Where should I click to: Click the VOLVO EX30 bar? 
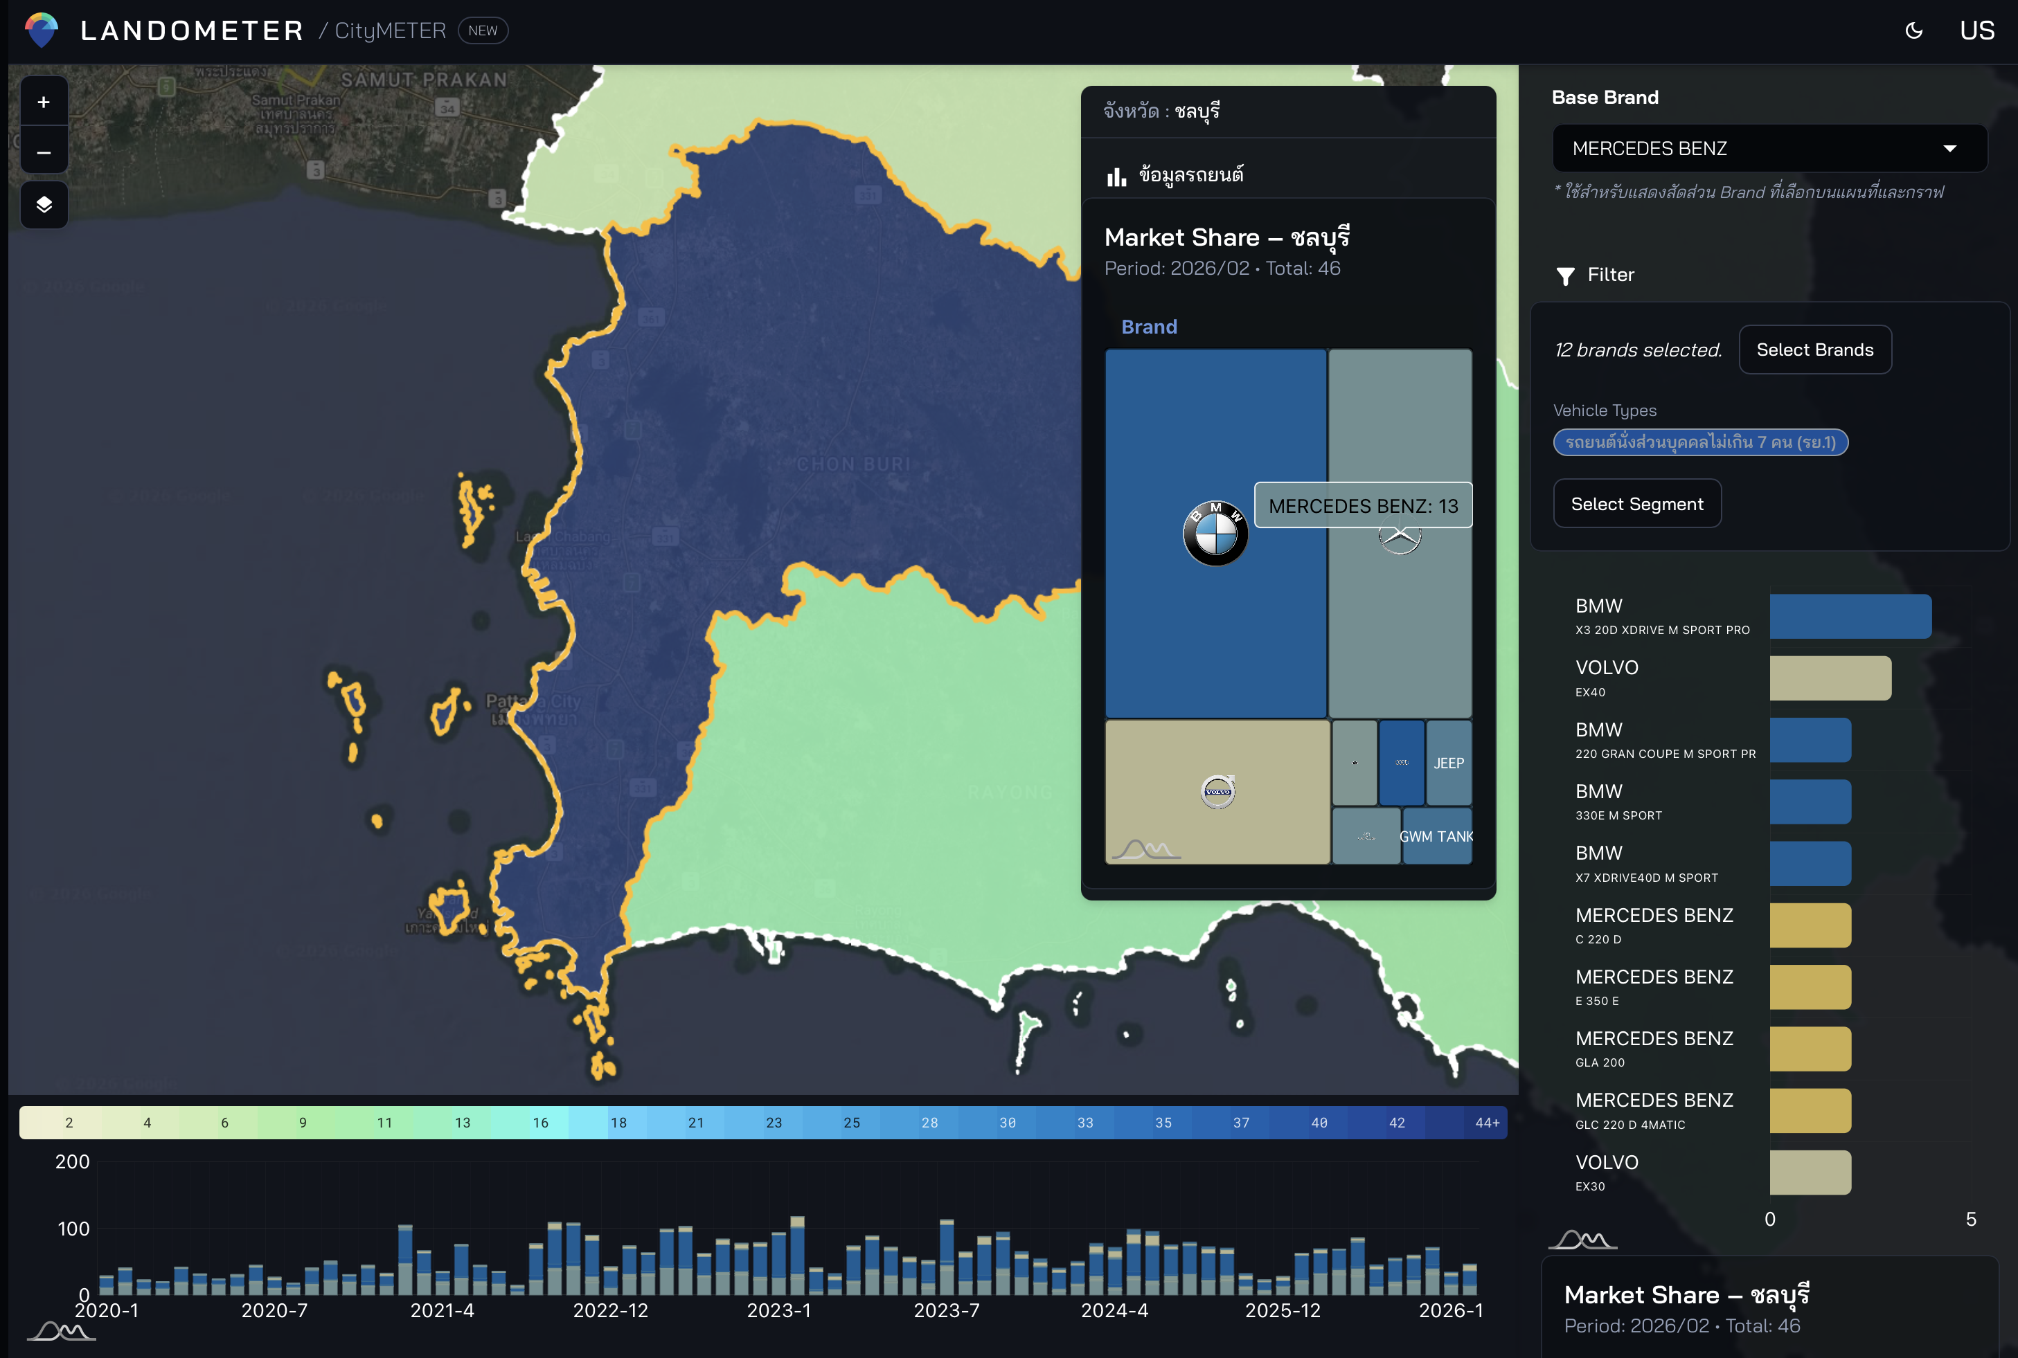tap(1810, 1173)
